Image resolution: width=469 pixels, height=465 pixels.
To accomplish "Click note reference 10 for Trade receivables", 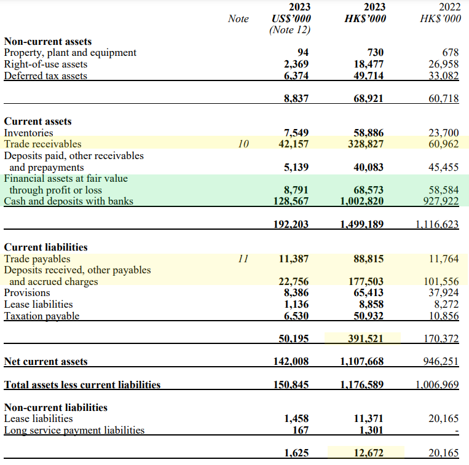I will 243,144.
